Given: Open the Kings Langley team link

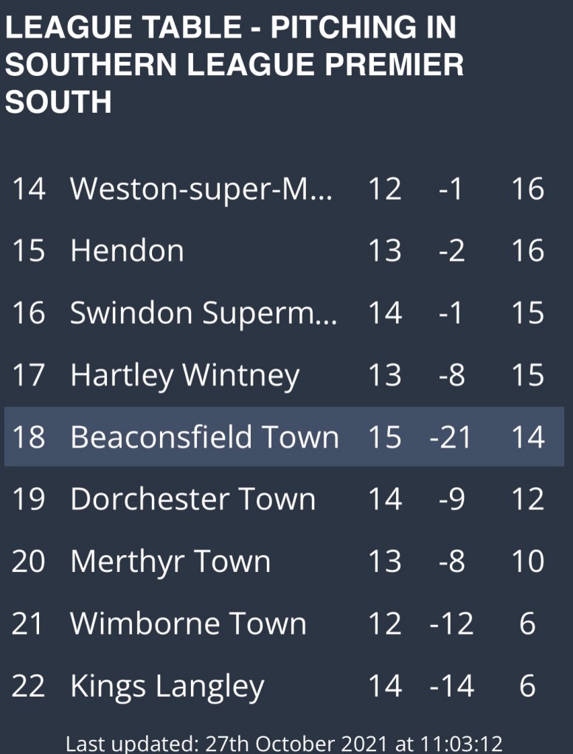Looking at the screenshot, I should pos(167,687).
